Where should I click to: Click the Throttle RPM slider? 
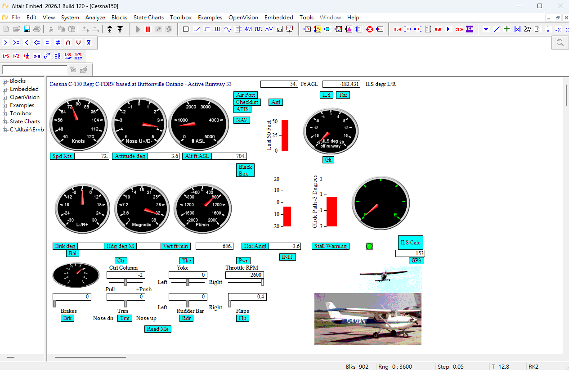(x=245, y=282)
